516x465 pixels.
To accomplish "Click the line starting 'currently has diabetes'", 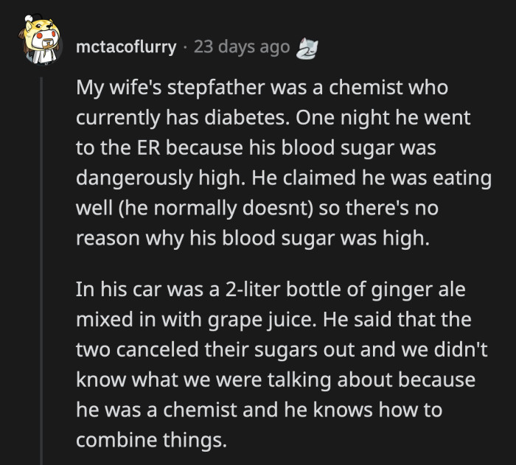I will tap(273, 118).
